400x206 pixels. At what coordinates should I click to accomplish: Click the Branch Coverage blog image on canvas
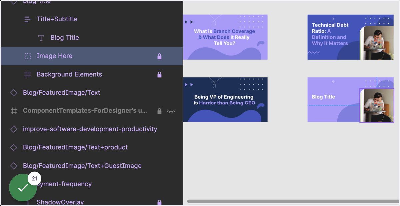[x=225, y=37]
